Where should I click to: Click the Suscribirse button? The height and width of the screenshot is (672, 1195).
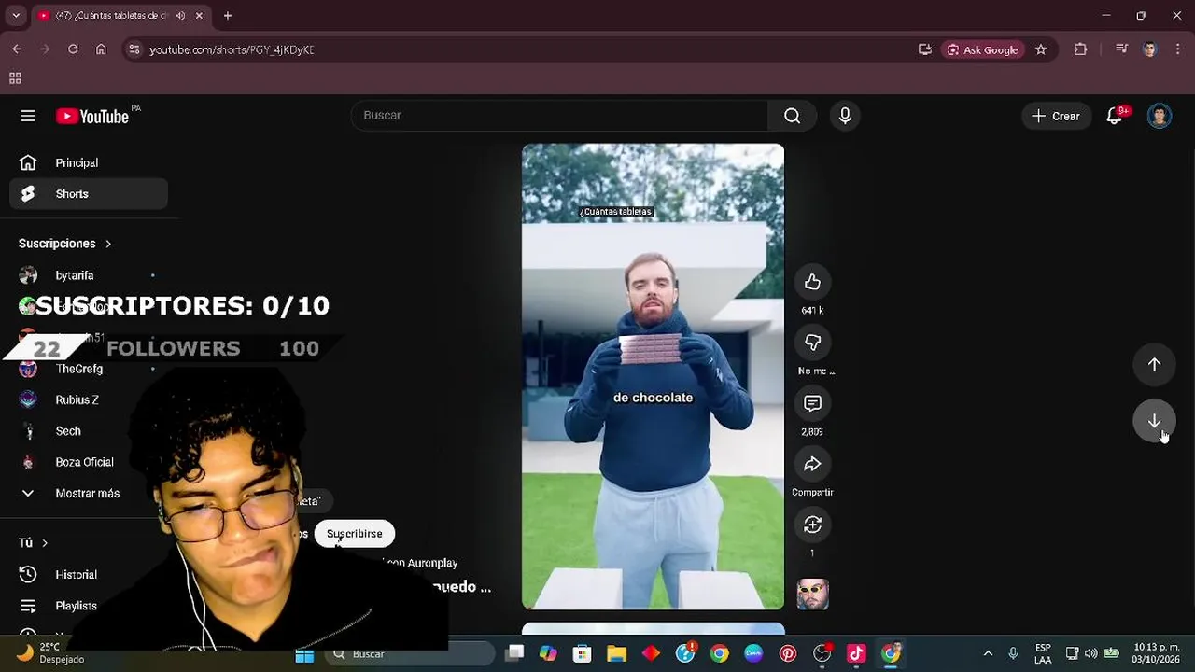(x=355, y=534)
